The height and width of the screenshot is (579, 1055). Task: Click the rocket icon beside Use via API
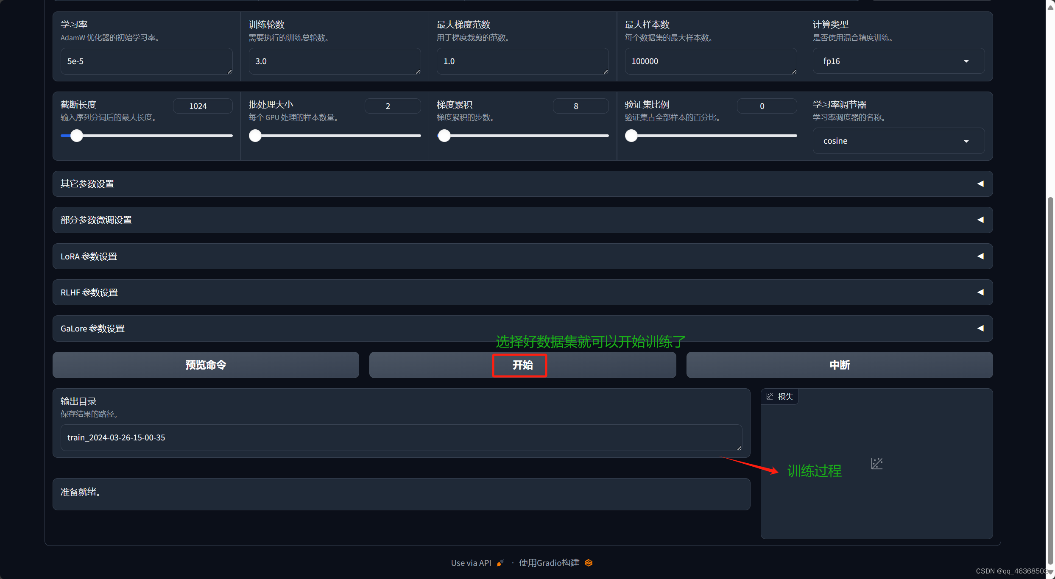click(x=500, y=563)
